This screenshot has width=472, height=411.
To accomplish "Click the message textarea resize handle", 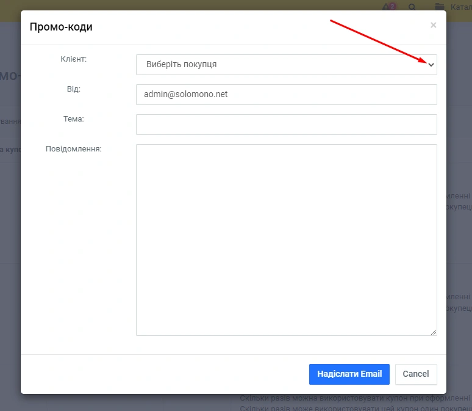I will click(434, 332).
